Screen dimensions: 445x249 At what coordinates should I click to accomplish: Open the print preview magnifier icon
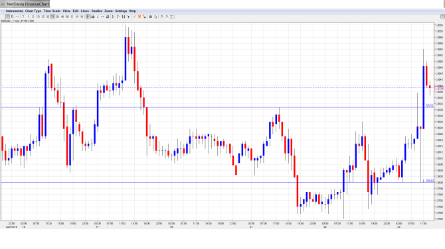[x=156, y=17]
